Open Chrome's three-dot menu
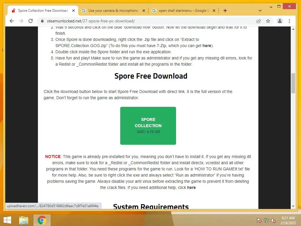This screenshot has height=226, width=301. [289, 21]
